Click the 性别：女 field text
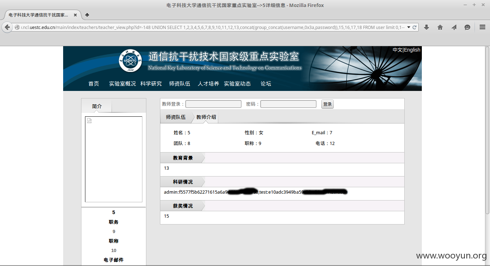490x266 pixels. [254, 133]
